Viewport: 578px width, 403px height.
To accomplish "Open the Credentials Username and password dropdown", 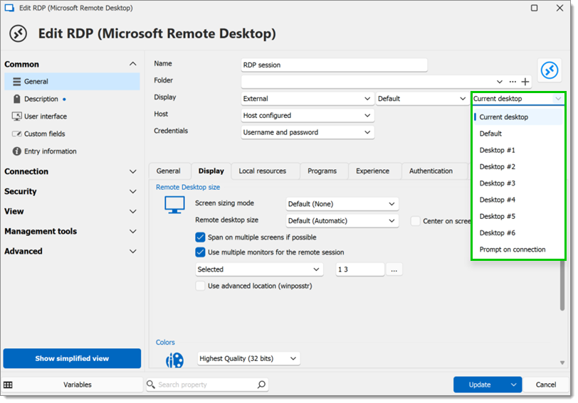I will (308, 132).
